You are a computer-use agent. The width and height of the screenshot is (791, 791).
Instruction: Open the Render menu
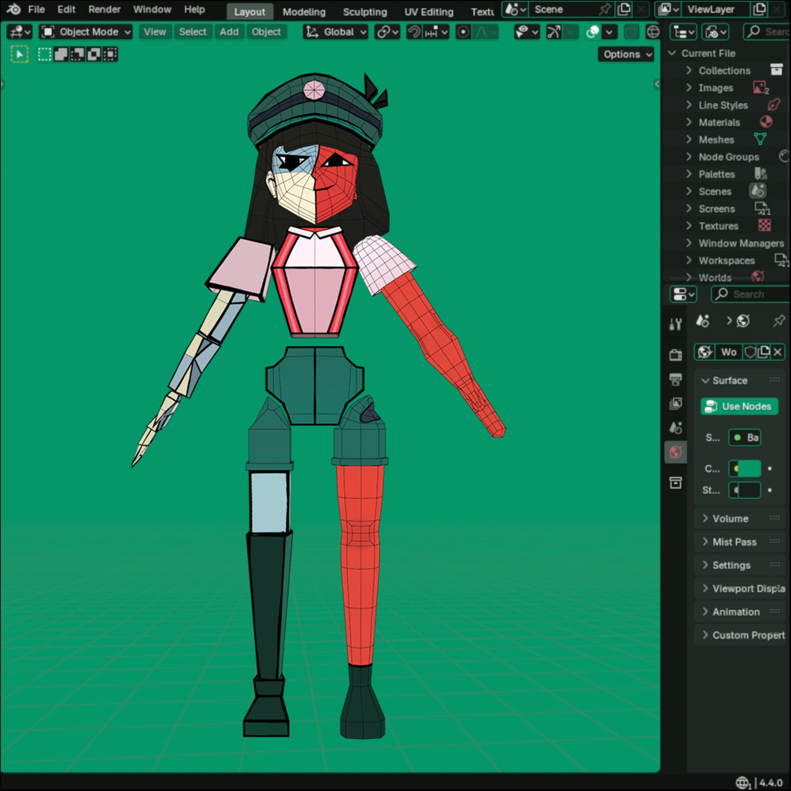tap(104, 9)
